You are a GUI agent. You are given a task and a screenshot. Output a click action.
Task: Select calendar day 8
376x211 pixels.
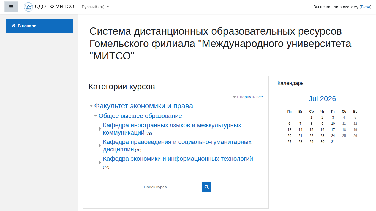[x=311, y=124]
